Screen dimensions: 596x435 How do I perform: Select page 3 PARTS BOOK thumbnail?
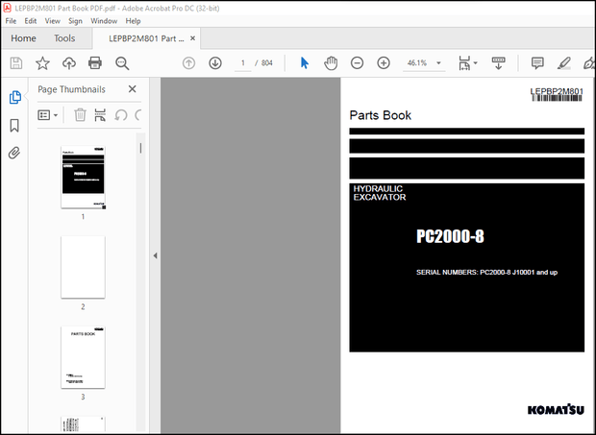[83, 357]
